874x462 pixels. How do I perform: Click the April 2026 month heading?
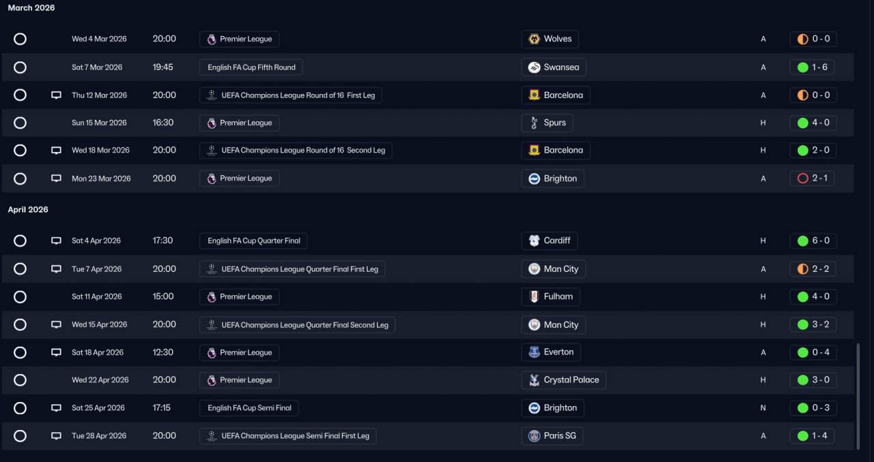[x=28, y=209]
